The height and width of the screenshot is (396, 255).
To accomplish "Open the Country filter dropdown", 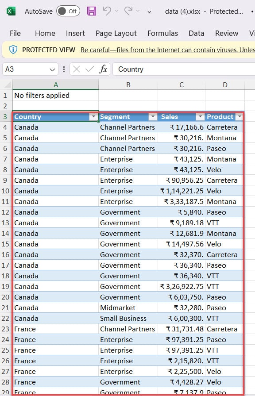I will click(93, 116).
